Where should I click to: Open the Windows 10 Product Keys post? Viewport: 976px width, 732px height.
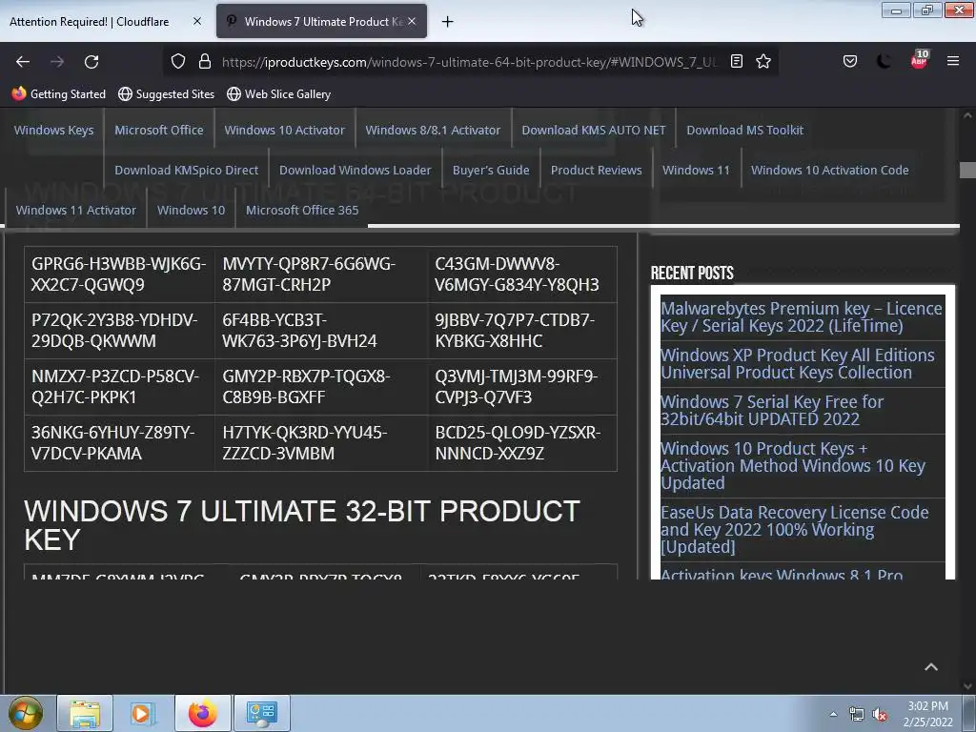(x=793, y=465)
